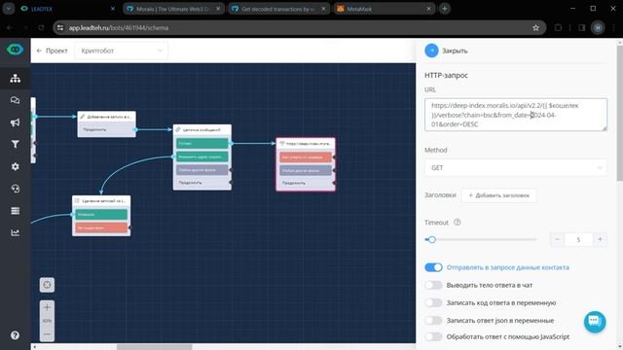
Task: Zoom out the canvas with minus
Action: click(47, 334)
